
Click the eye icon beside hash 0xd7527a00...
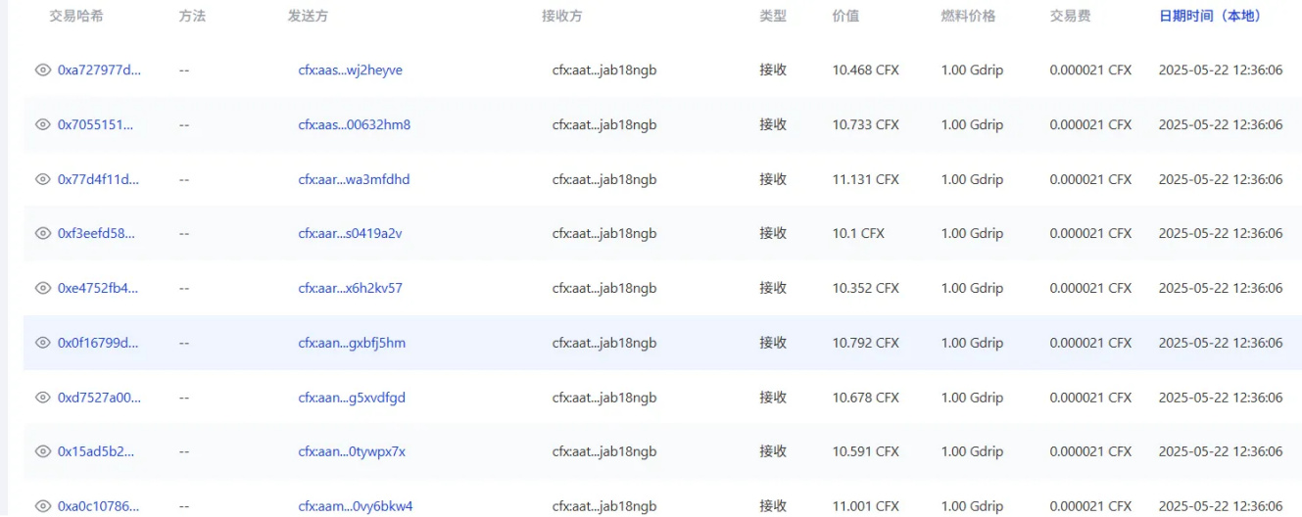tap(42, 399)
